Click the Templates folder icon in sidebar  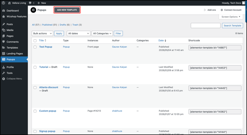[3, 48]
